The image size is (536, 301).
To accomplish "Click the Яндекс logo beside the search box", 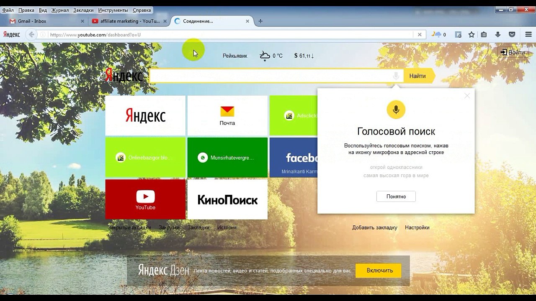I will [x=124, y=76].
